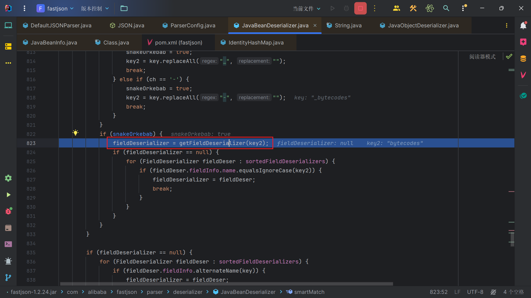Image resolution: width=531 pixels, height=298 pixels.
Task: Click inline hint key2: "bytecodes"
Action: tap(395, 143)
